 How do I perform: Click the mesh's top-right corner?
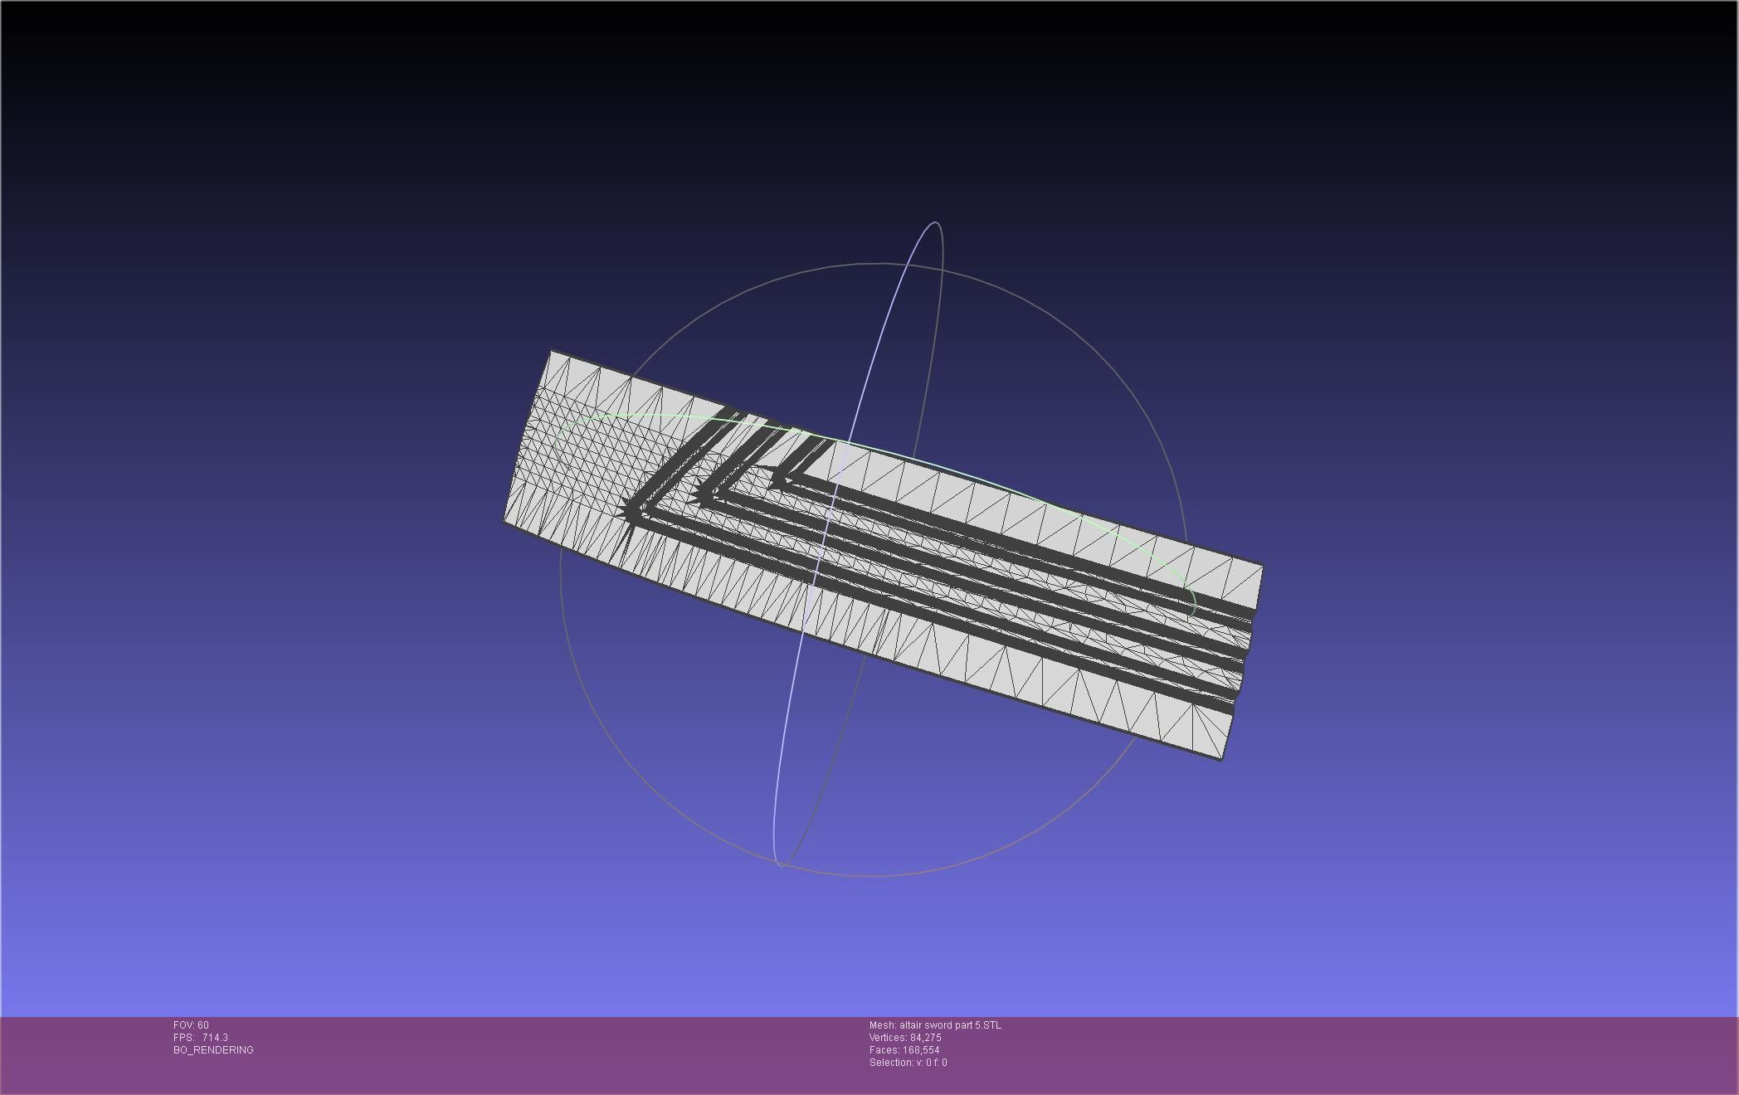[1261, 567]
